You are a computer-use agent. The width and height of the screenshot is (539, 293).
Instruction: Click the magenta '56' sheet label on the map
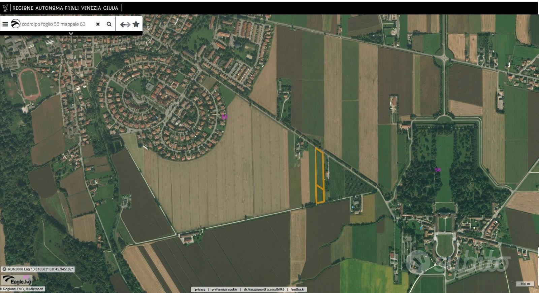tap(438, 170)
